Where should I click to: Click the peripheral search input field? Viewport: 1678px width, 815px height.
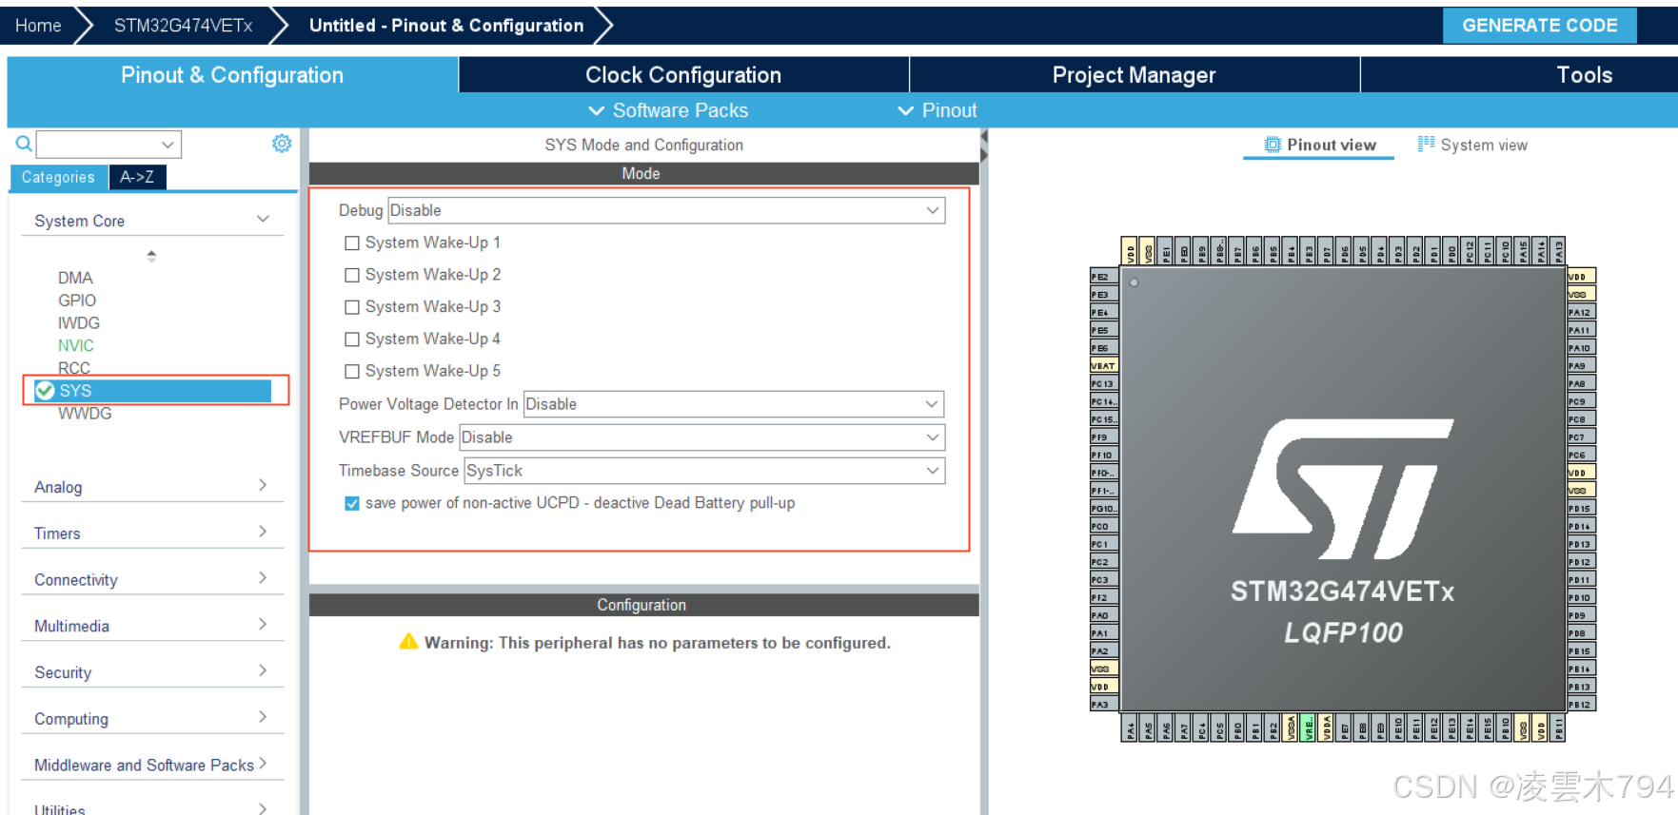pyautogui.click(x=109, y=145)
